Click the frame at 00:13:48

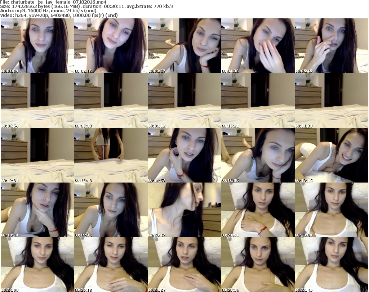click(x=111, y=156)
